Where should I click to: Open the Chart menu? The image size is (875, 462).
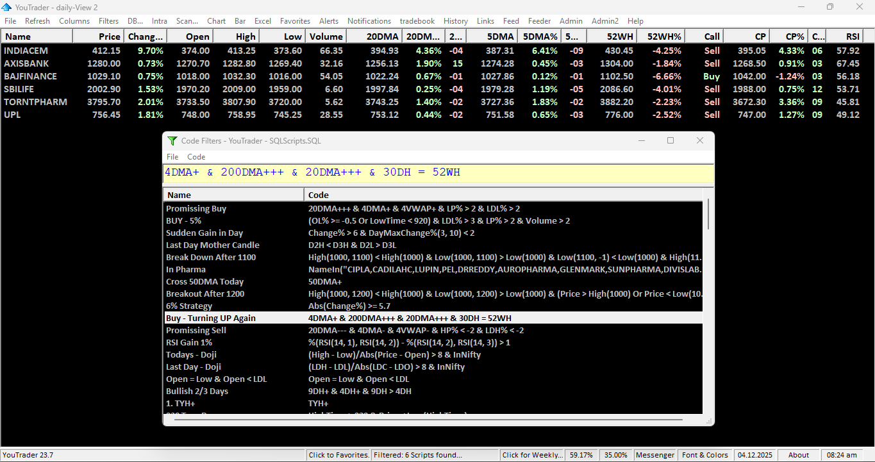[216, 21]
